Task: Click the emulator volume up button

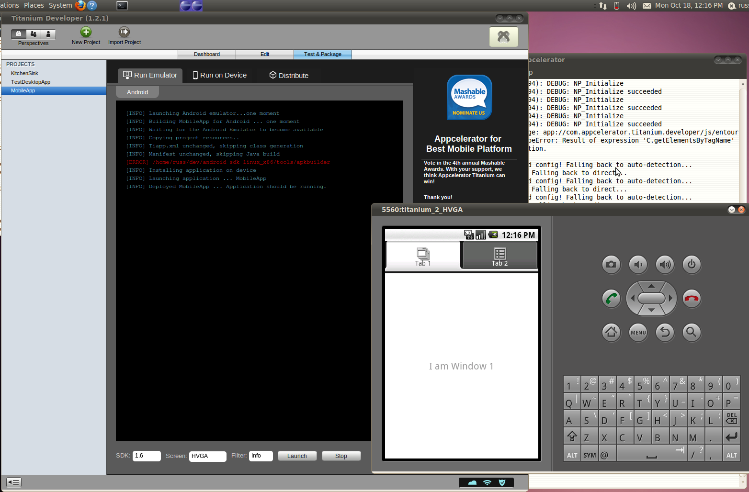Action: (x=665, y=264)
